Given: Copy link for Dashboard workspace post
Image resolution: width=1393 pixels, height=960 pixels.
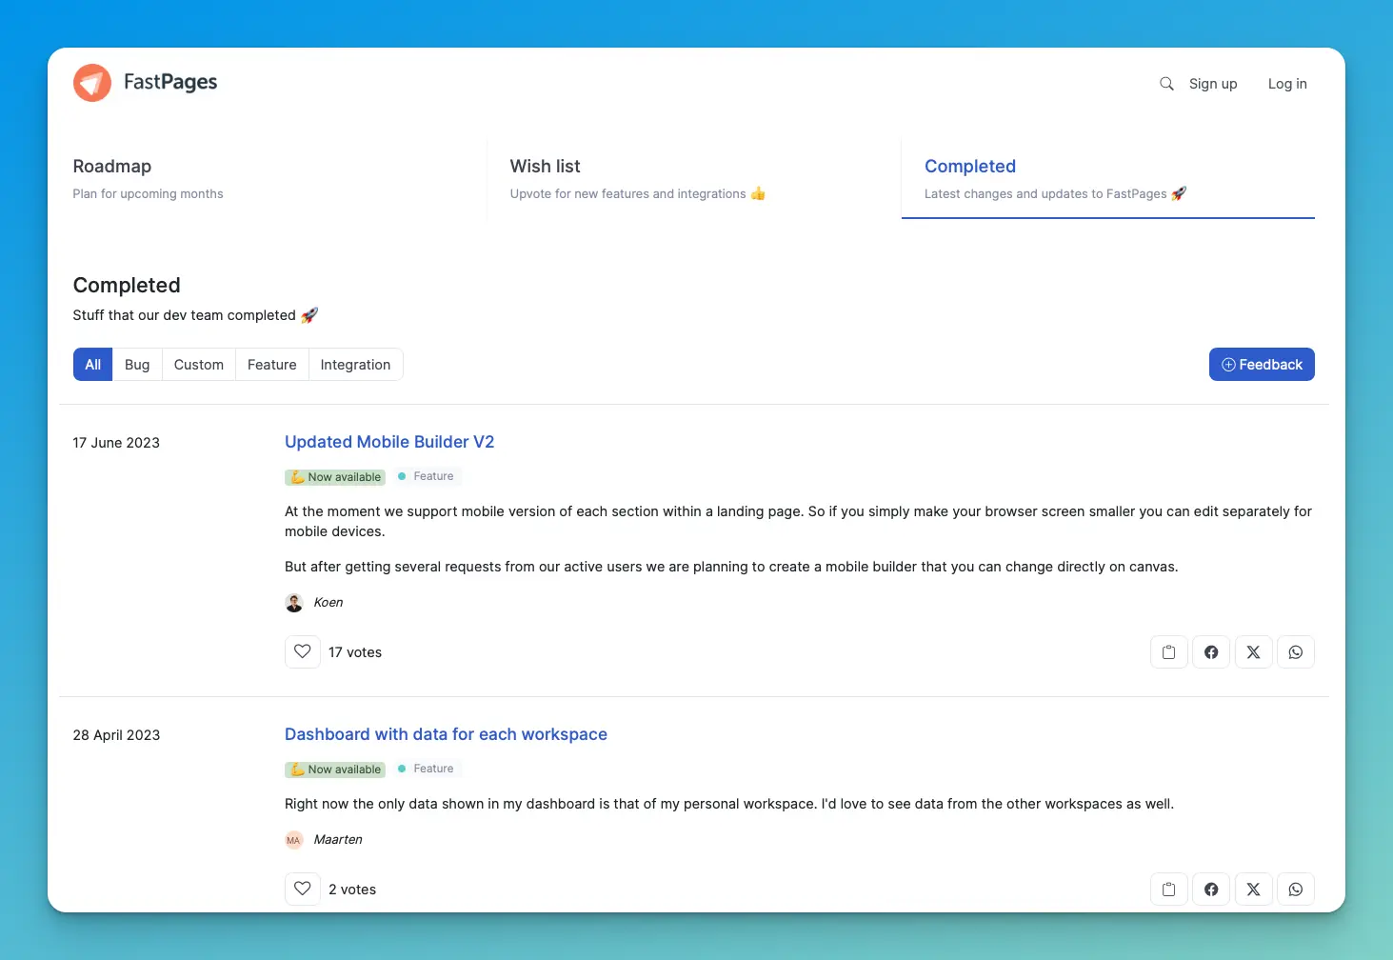Looking at the screenshot, I should [x=1168, y=890].
